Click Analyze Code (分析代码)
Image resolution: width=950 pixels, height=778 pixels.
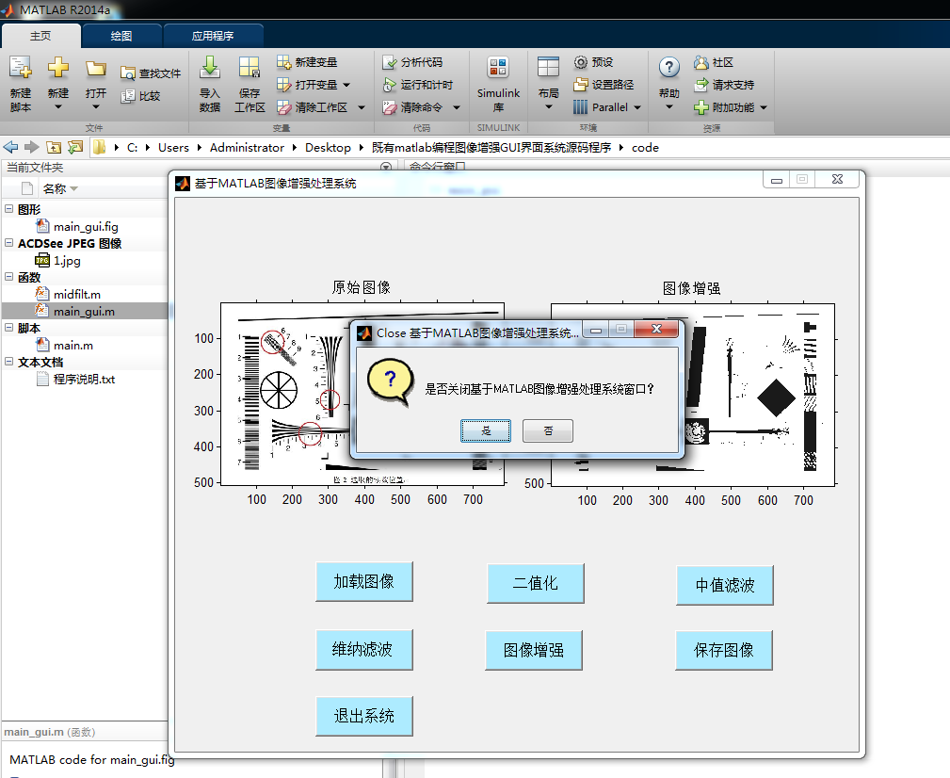[412, 62]
